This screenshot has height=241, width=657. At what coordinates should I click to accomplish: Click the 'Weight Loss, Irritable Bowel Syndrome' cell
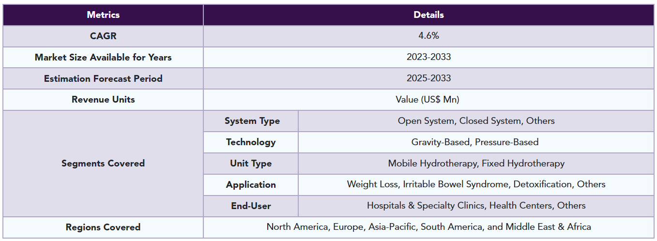point(476,185)
